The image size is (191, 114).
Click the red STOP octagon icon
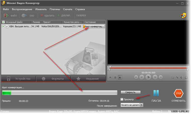tap(179, 93)
